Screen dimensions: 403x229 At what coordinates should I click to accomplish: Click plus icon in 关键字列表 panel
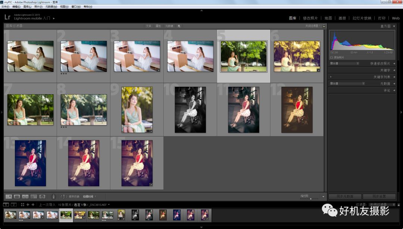click(331, 77)
